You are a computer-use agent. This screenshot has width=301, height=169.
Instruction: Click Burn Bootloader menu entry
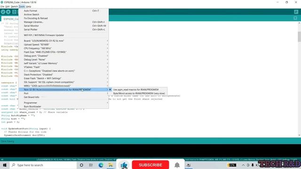tap(64, 107)
